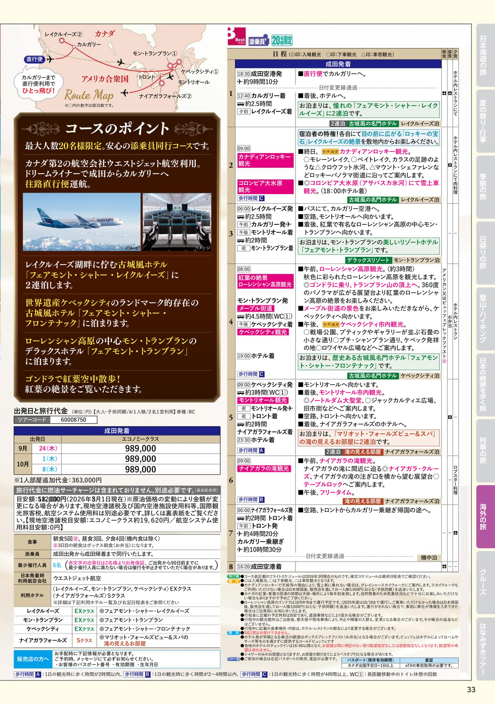Click the pink モントリオール観光 label
The width and height of the screenshot is (495, 704).
click(x=263, y=400)
